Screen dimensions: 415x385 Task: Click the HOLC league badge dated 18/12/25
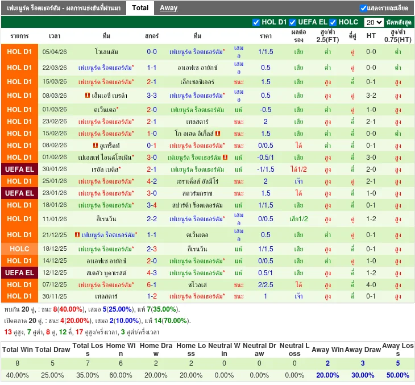click(x=19, y=249)
